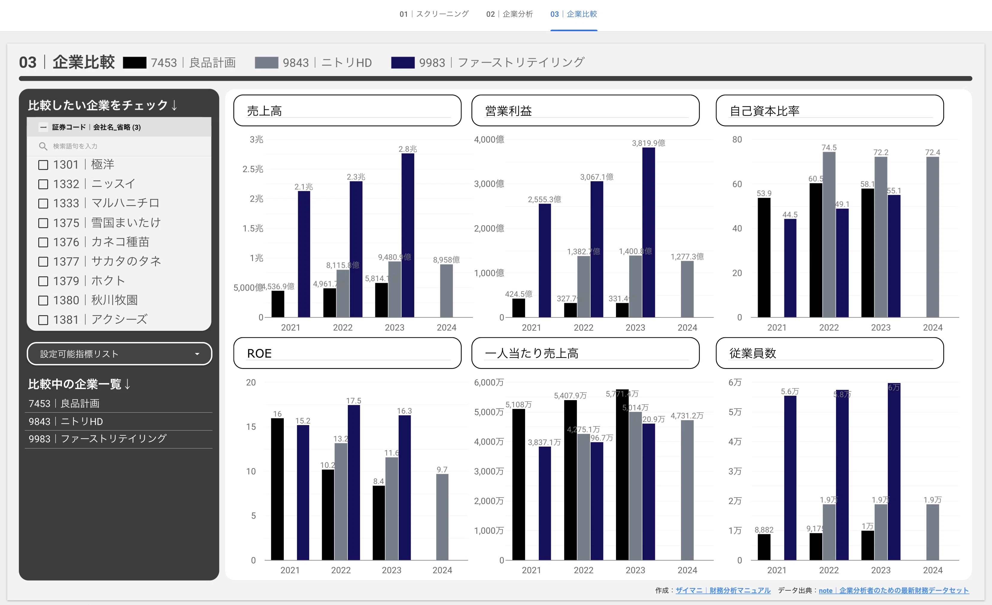The height and width of the screenshot is (605, 992).
Task: Check the 1381 アクシーズ checkbox
Action: (x=43, y=320)
